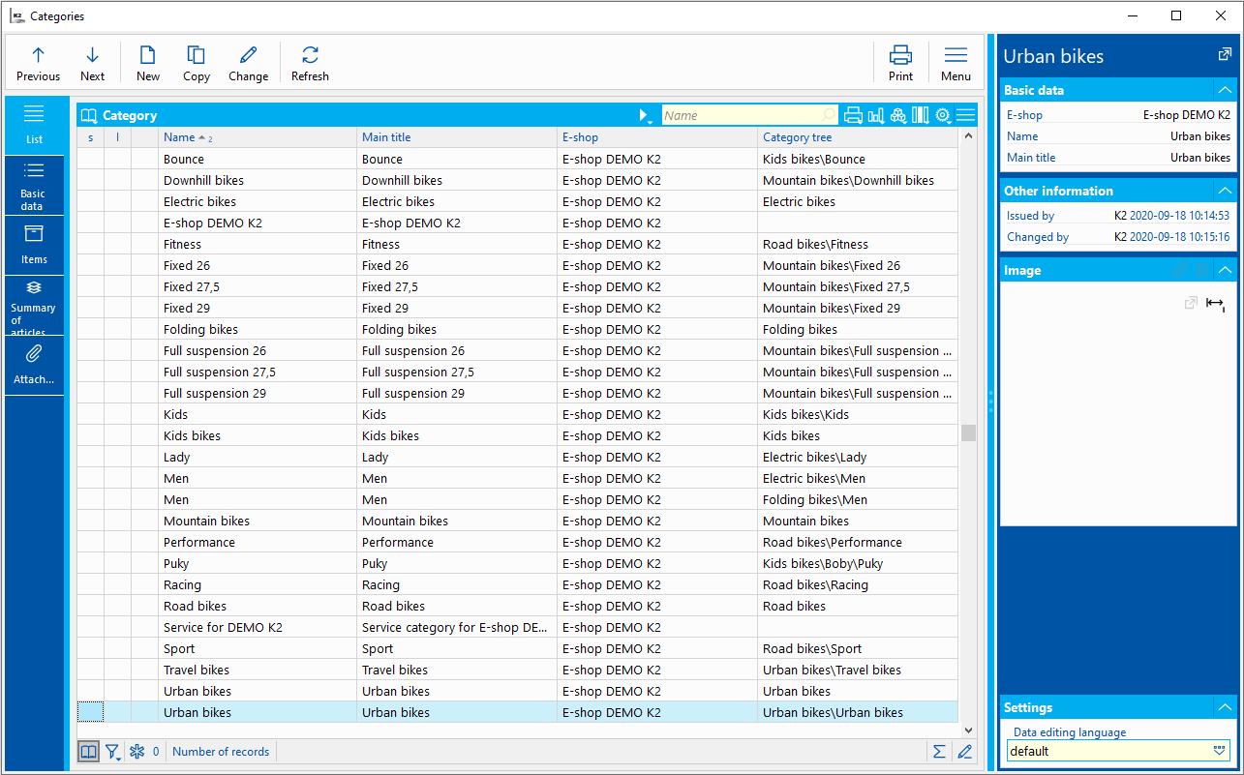The width and height of the screenshot is (1244, 775).
Task: Click the snowflake icon in status bar
Action: [137, 752]
